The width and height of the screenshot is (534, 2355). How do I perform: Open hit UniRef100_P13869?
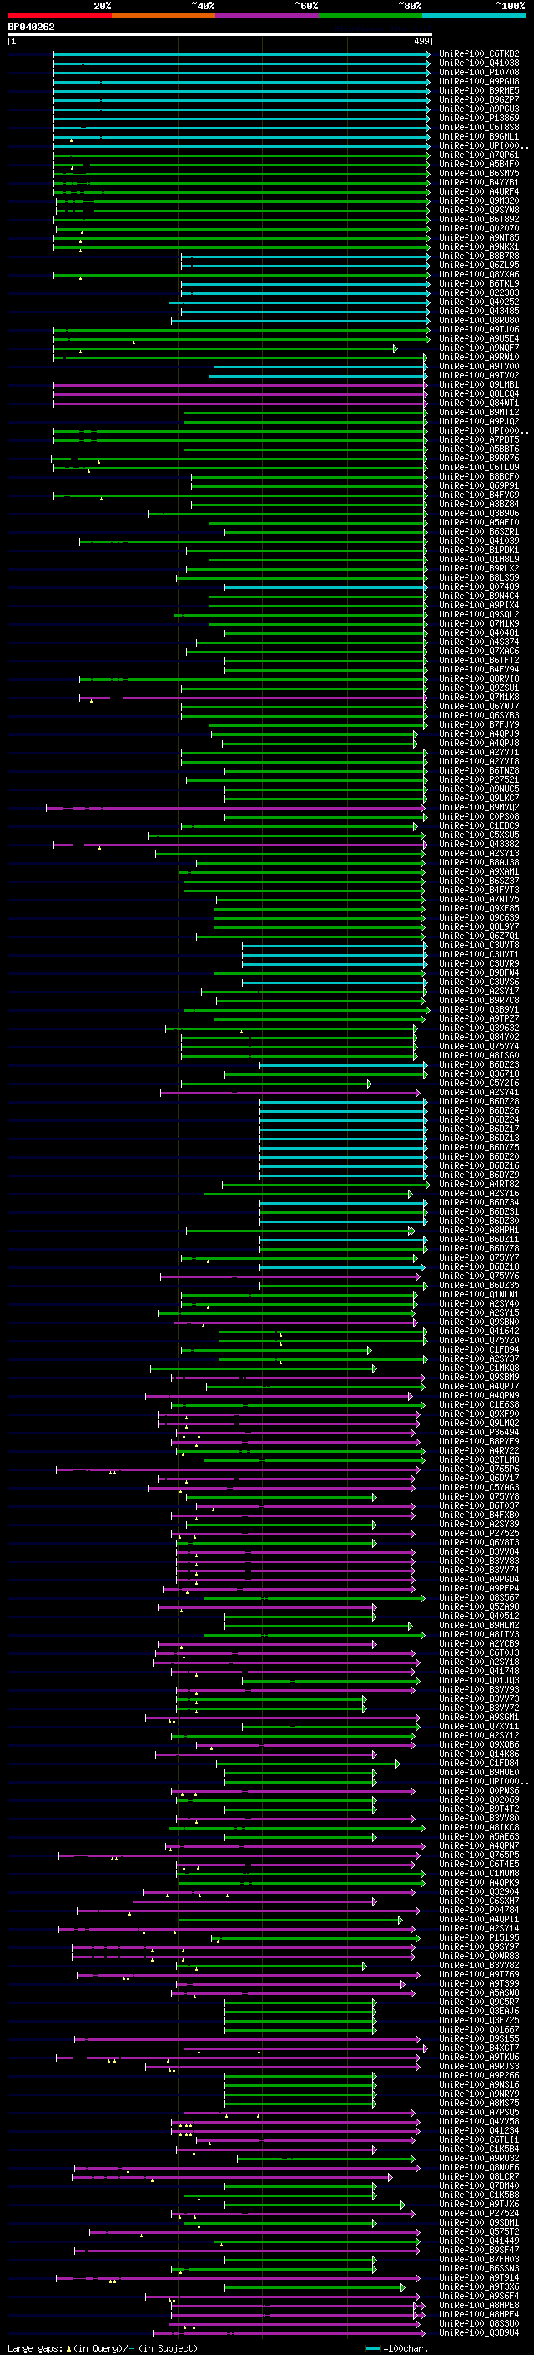click(479, 118)
